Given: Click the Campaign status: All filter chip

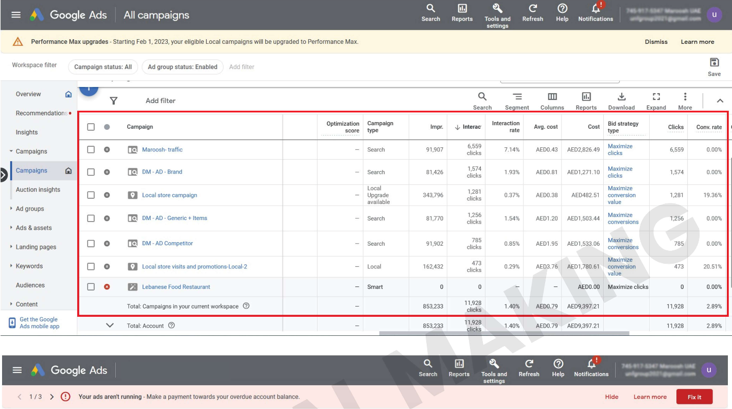Looking at the screenshot, I should click(x=103, y=67).
